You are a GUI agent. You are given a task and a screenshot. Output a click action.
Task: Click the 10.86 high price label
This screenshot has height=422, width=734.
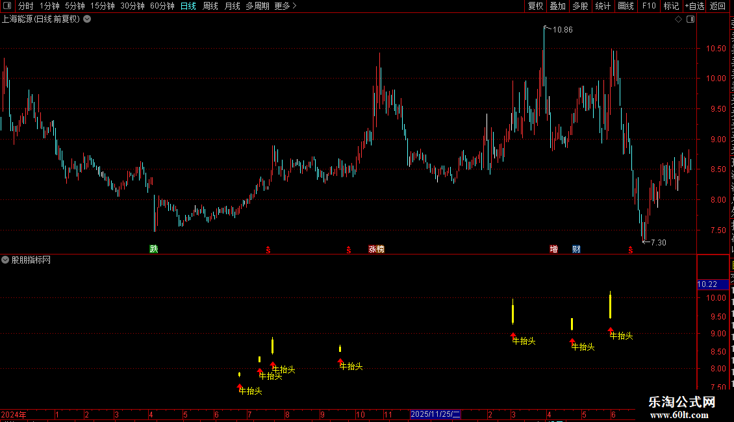tap(563, 29)
